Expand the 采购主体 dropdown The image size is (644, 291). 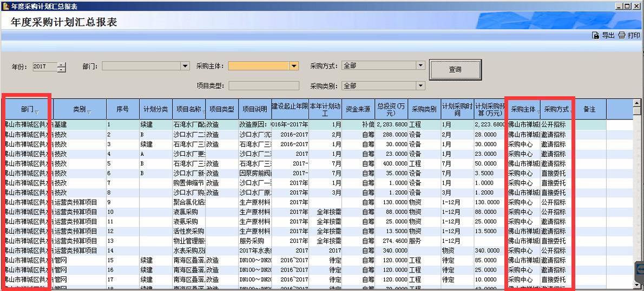(294, 66)
